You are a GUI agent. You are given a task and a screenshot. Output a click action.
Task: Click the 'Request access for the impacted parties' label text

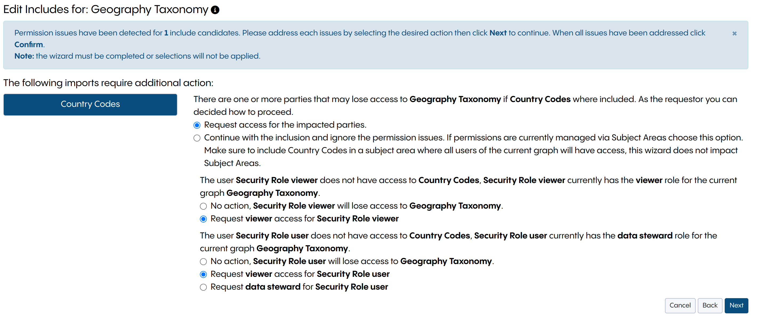click(285, 125)
